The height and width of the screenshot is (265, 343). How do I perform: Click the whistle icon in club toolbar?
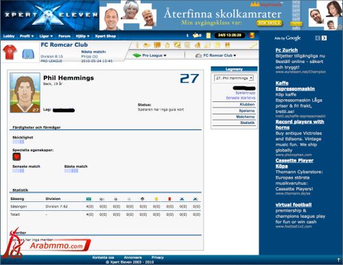[x=147, y=45]
